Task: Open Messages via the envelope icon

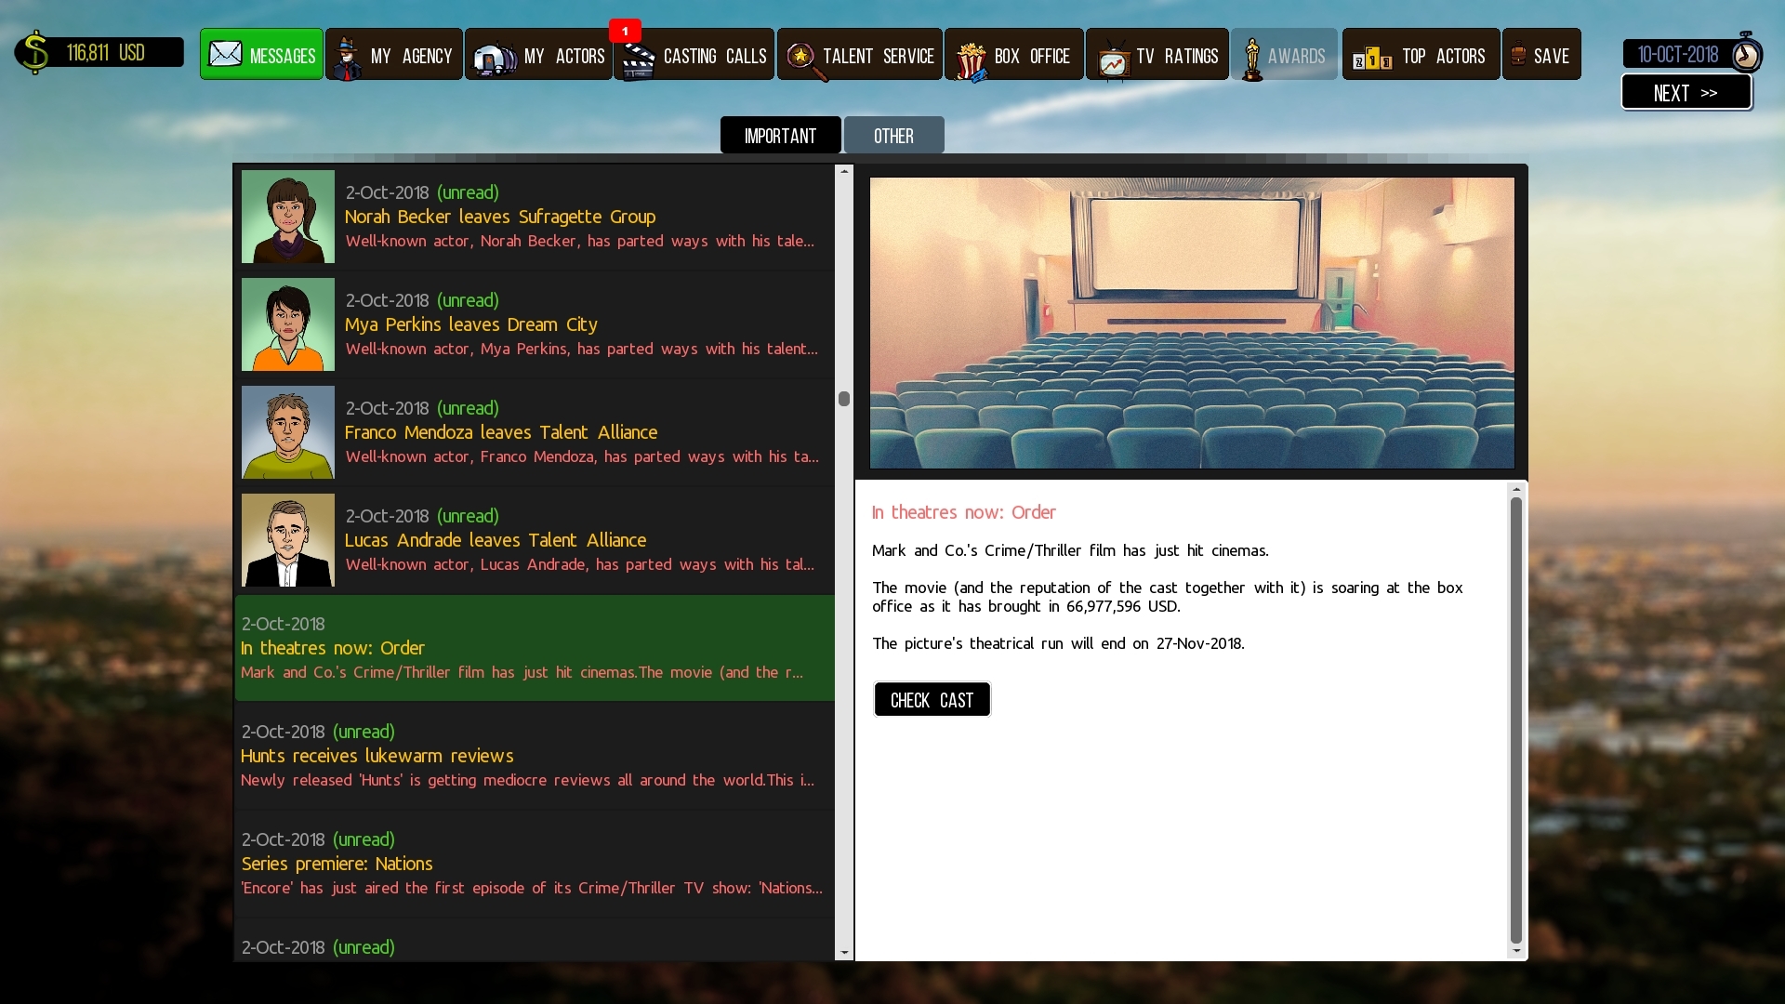Action: [225, 54]
